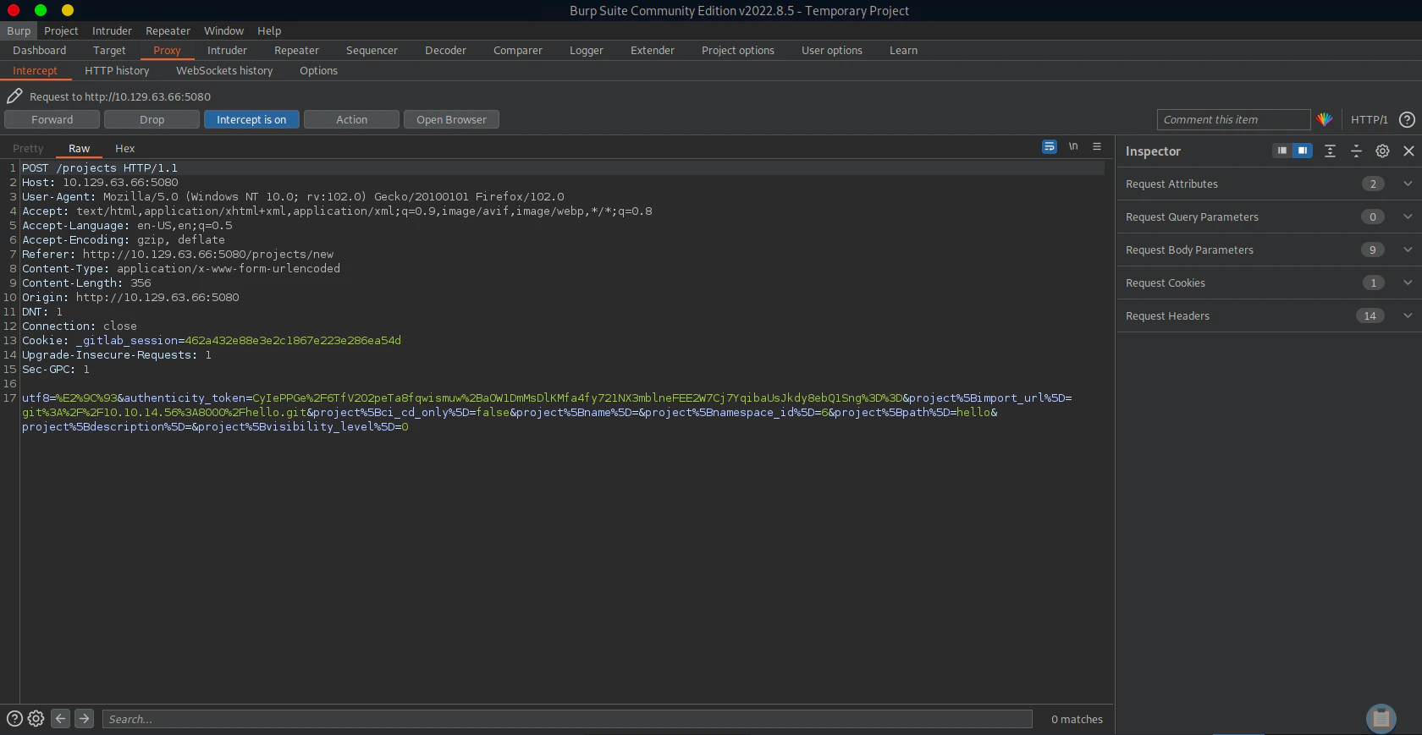Click the HTTP/1 protocol label

coord(1370,119)
